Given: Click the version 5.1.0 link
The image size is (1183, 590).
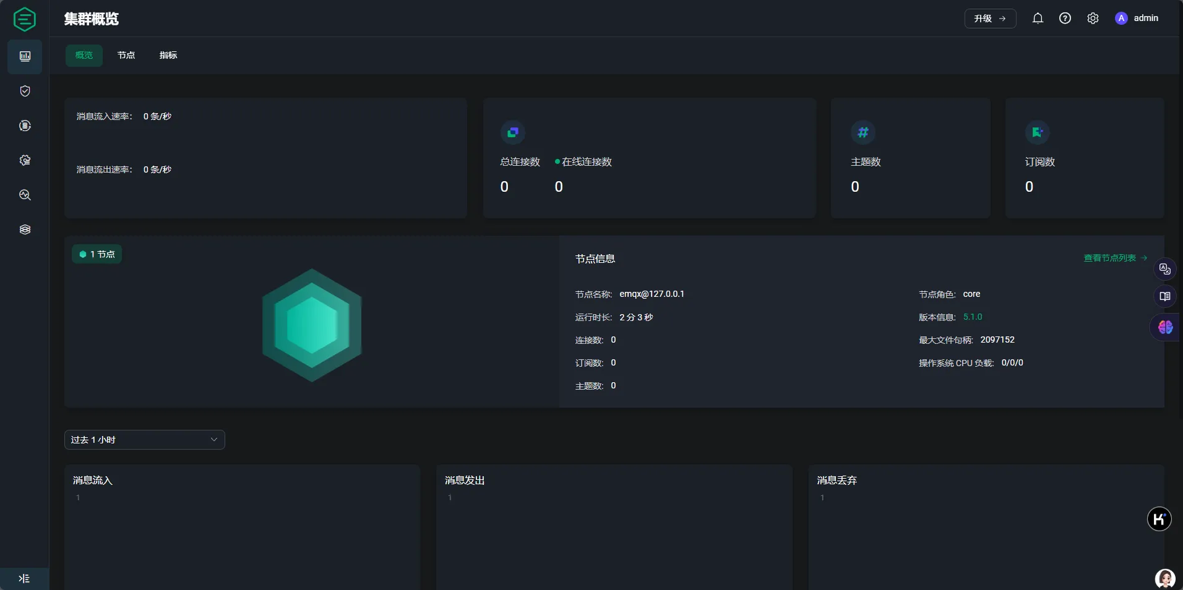Looking at the screenshot, I should (973, 317).
